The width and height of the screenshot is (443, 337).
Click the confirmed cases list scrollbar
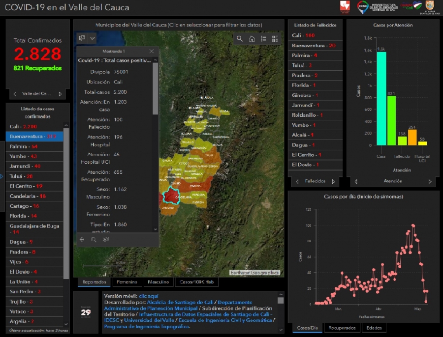point(66,197)
